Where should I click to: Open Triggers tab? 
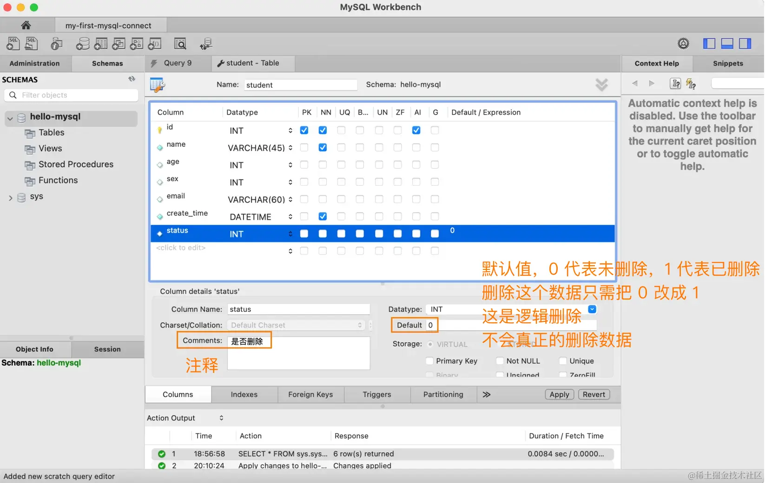point(377,395)
